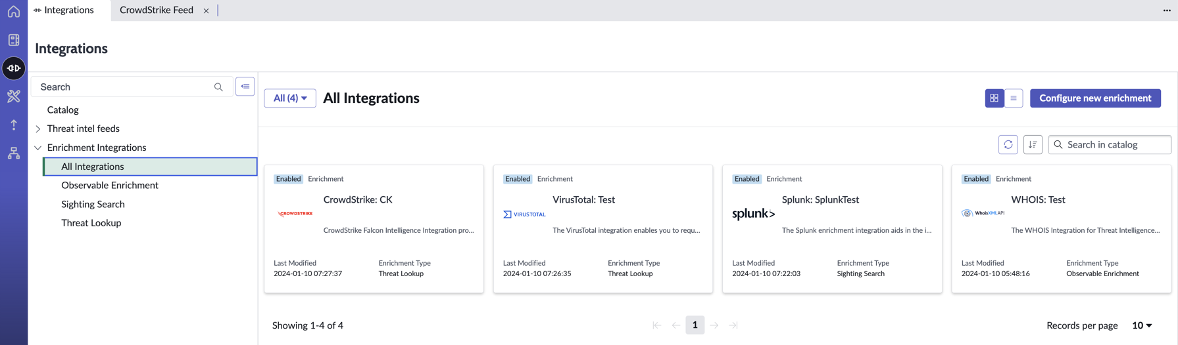This screenshot has height=345, width=1178.
Task: Open the Home icon in sidebar
Action: (14, 11)
